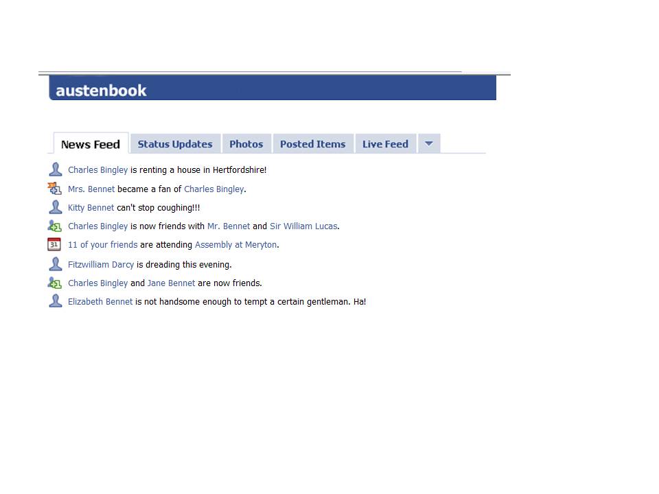Switch to the Status Updates tab
This screenshot has height=494, width=659.
tap(175, 144)
